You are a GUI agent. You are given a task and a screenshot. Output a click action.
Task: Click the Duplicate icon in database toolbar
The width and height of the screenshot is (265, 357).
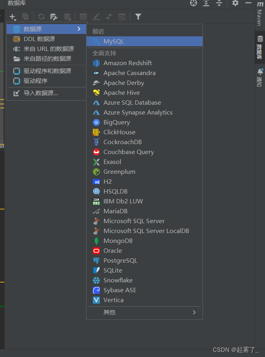coord(25,17)
